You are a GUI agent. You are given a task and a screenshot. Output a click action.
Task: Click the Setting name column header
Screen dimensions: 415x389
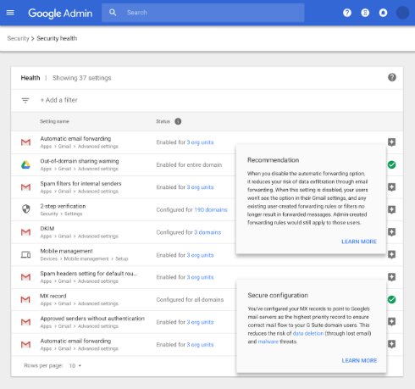coord(54,121)
